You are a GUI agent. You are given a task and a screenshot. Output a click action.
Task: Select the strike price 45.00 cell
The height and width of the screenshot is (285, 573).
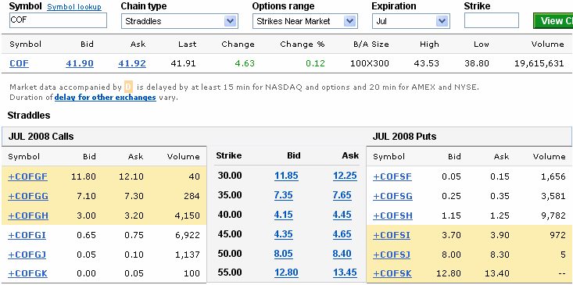[230, 234]
